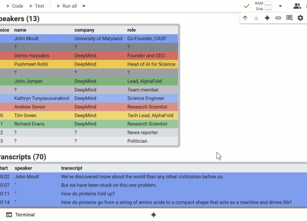The height and width of the screenshot is (221, 307).
Task: Click 'University of Maryland' company cell
Action: tap(98, 39)
